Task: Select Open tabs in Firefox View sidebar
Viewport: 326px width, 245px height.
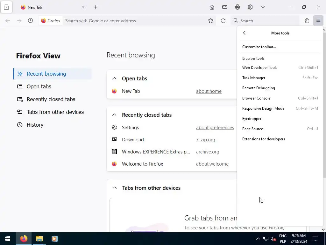Action: [x=53, y=86]
